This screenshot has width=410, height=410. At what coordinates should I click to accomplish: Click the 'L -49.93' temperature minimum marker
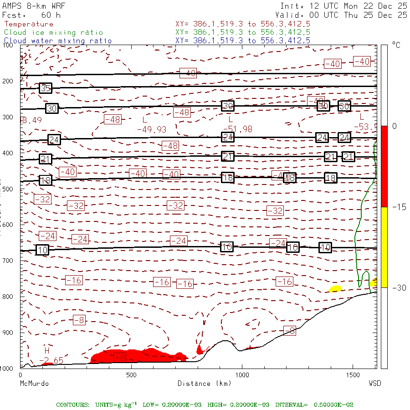click(x=152, y=125)
